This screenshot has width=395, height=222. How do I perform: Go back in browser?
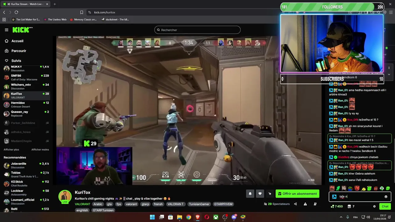pyautogui.click(x=4, y=12)
